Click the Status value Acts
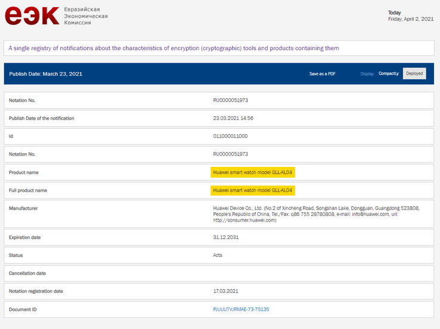This screenshot has height=329, width=440. click(x=218, y=255)
